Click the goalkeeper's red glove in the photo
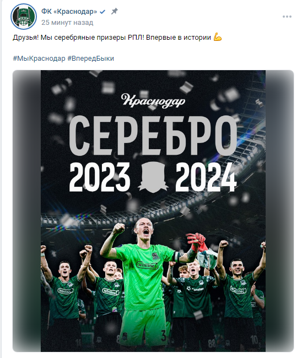The height and width of the screenshot is (358, 302). (196, 242)
